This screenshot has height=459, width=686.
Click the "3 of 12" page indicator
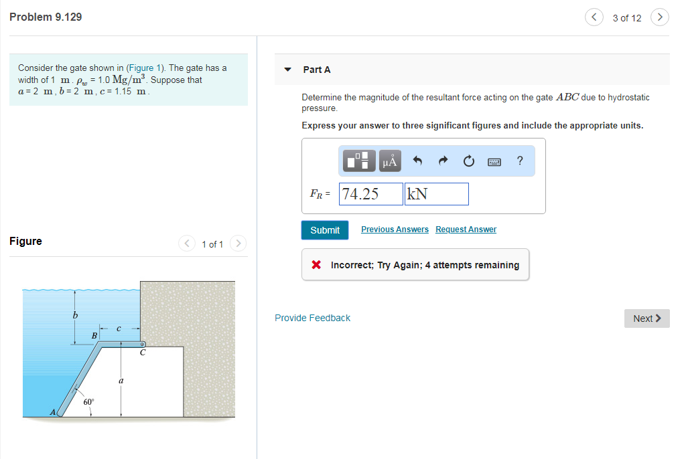[x=626, y=18]
